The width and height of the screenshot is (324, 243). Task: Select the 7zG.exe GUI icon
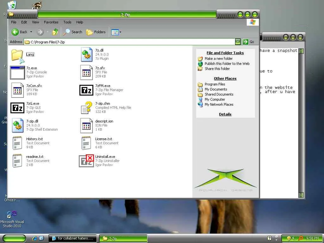[x=17, y=108]
